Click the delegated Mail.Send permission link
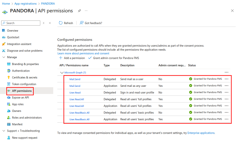Screen dimensions: 238x142 point(75,79)
